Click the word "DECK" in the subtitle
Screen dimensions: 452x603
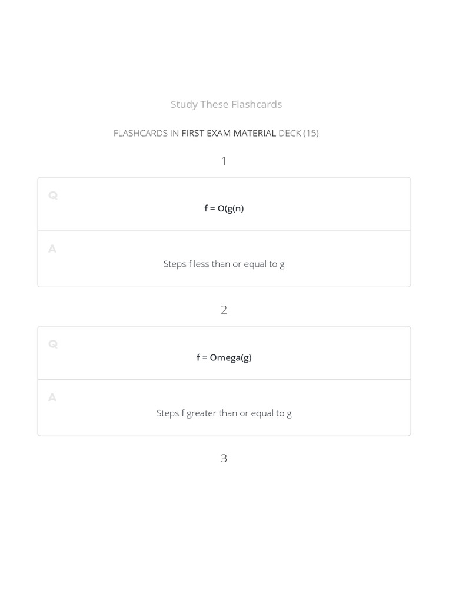pyautogui.click(x=290, y=133)
